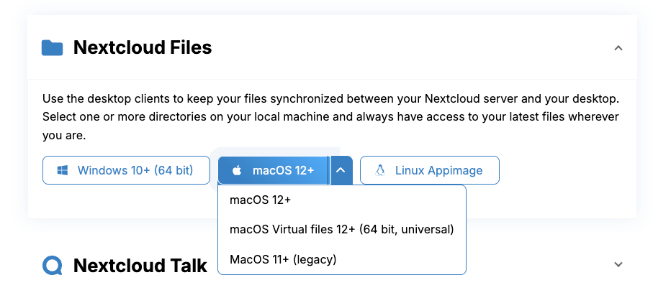
Task: Select "macOS 12+" from the open dropdown list
Action: 260,200
